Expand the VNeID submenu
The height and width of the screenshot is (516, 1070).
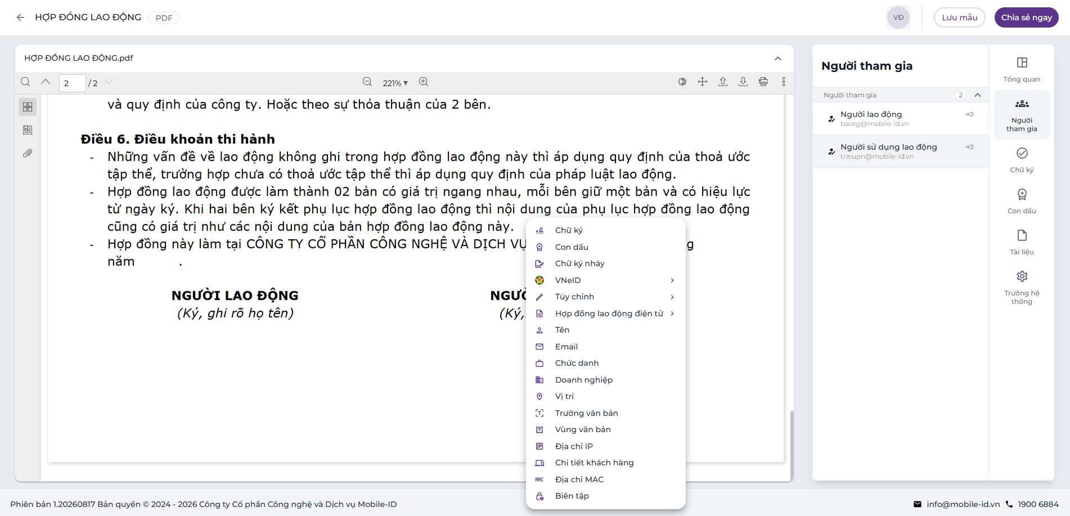(606, 280)
